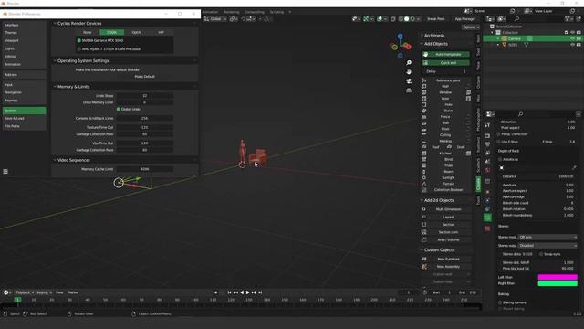This screenshot has width=584, height=329.
Task: Click the Auto manipulate hand icon
Action: (425, 55)
